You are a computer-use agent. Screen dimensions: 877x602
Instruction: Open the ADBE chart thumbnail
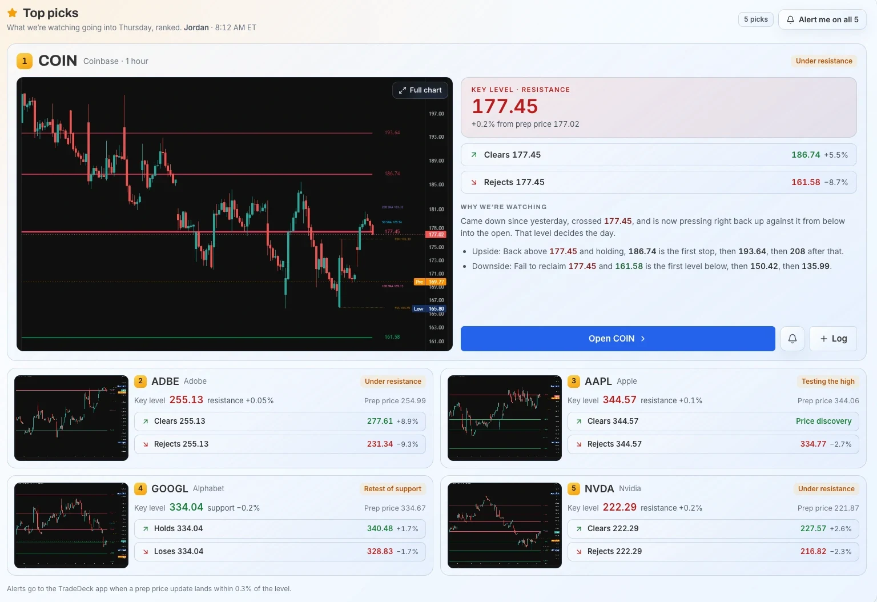tap(71, 418)
